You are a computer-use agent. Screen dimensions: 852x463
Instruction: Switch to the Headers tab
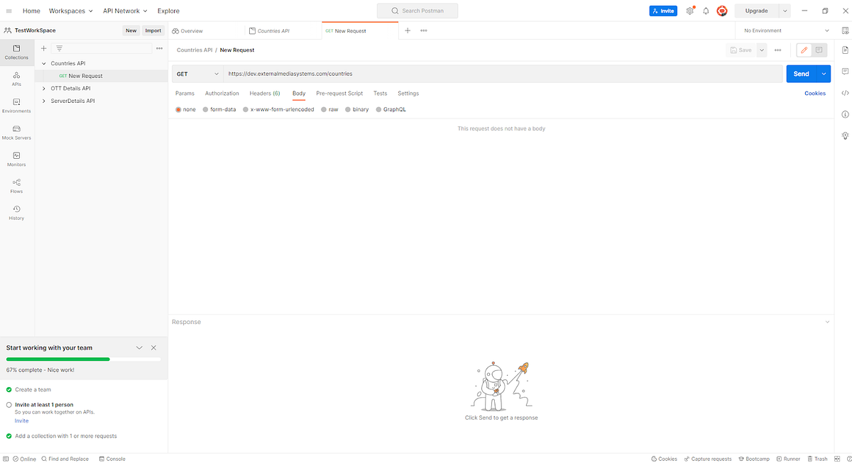click(265, 93)
